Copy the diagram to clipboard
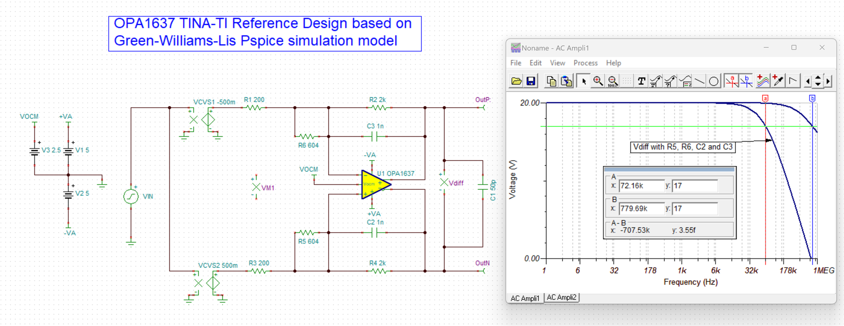This screenshot has width=844, height=326. (x=551, y=81)
